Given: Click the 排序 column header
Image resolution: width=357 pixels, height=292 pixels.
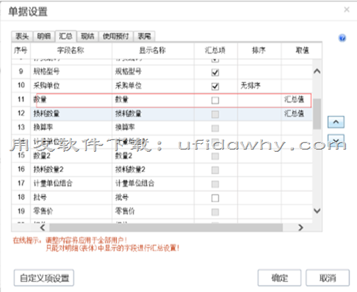Looking at the screenshot, I should pyautogui.click(x=259, y=51).
